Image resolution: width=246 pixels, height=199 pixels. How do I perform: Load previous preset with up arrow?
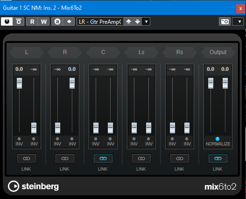coord(128,21)
